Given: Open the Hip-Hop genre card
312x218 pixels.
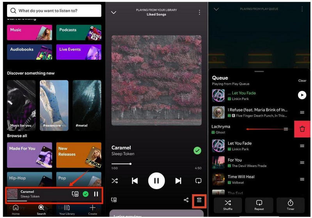Looking at the screenshot, I should 30,179.
